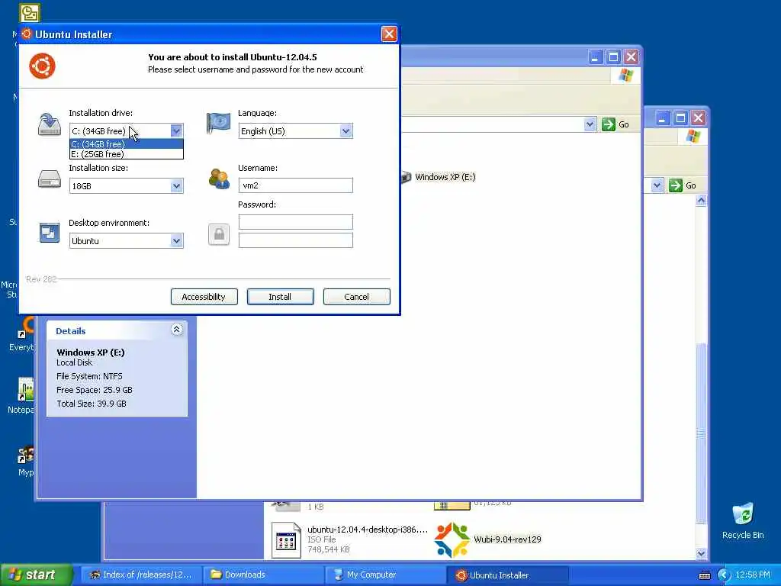This screenshot has width=781, height=586.
Task: Open the Language dropdown
Action: coord(346,131)
